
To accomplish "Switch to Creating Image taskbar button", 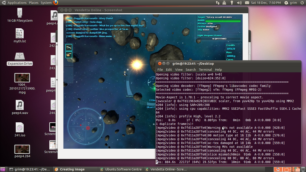I will tap(75, 169).
